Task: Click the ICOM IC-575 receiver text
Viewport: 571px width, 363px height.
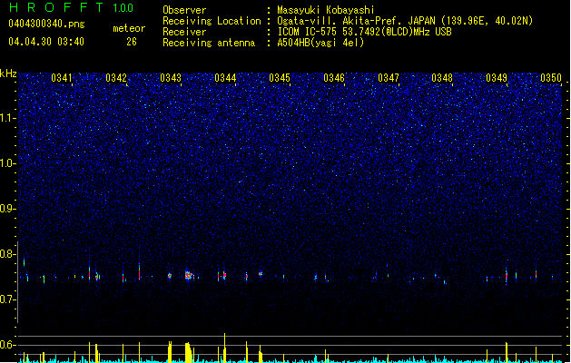Action: click(x=364, y=32)
